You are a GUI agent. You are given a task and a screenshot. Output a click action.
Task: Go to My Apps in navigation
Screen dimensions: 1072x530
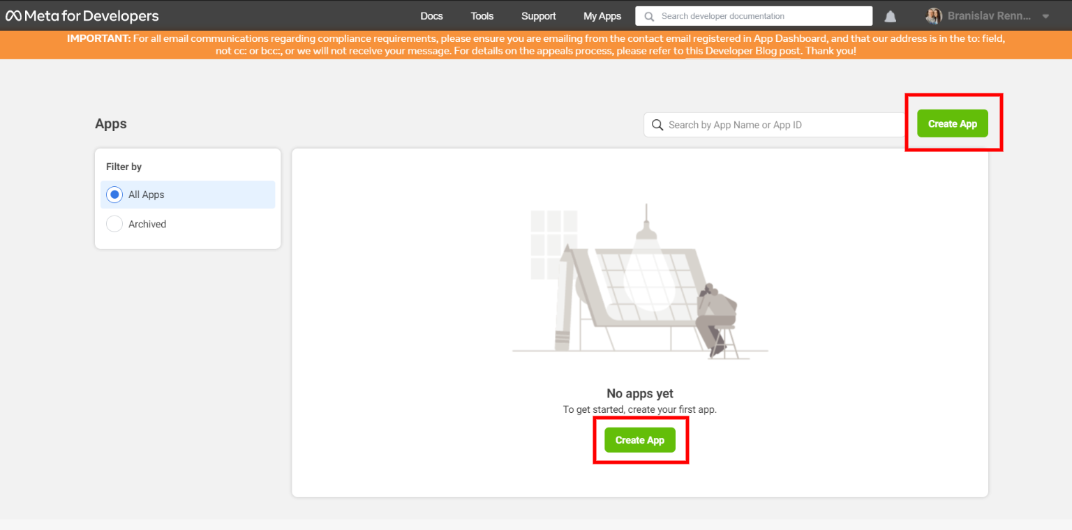(x=602, y=16)
